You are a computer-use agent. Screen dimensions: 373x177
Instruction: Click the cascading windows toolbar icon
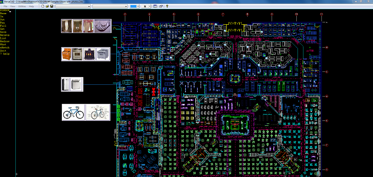click(161, 7)
